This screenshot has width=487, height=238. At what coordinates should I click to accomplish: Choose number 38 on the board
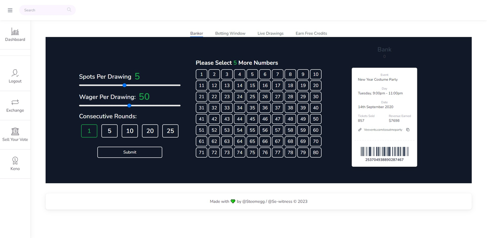click(290, 108)
